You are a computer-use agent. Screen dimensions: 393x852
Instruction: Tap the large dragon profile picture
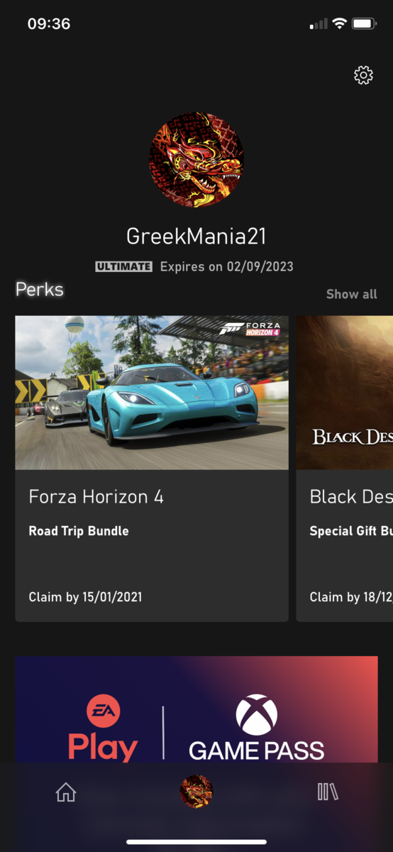[196, 159]
